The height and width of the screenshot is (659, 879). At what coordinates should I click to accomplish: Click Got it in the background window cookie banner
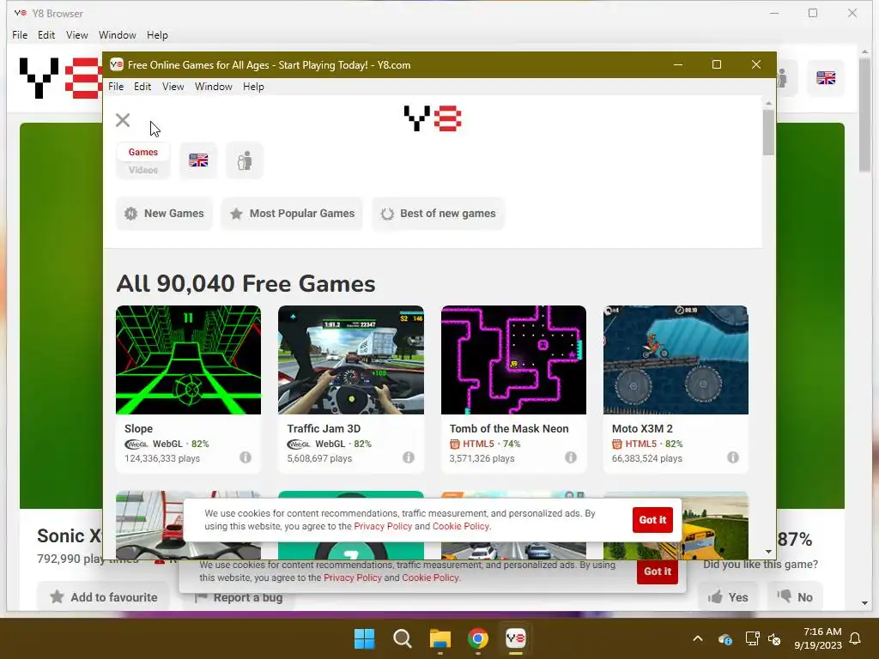coord(657,571)
